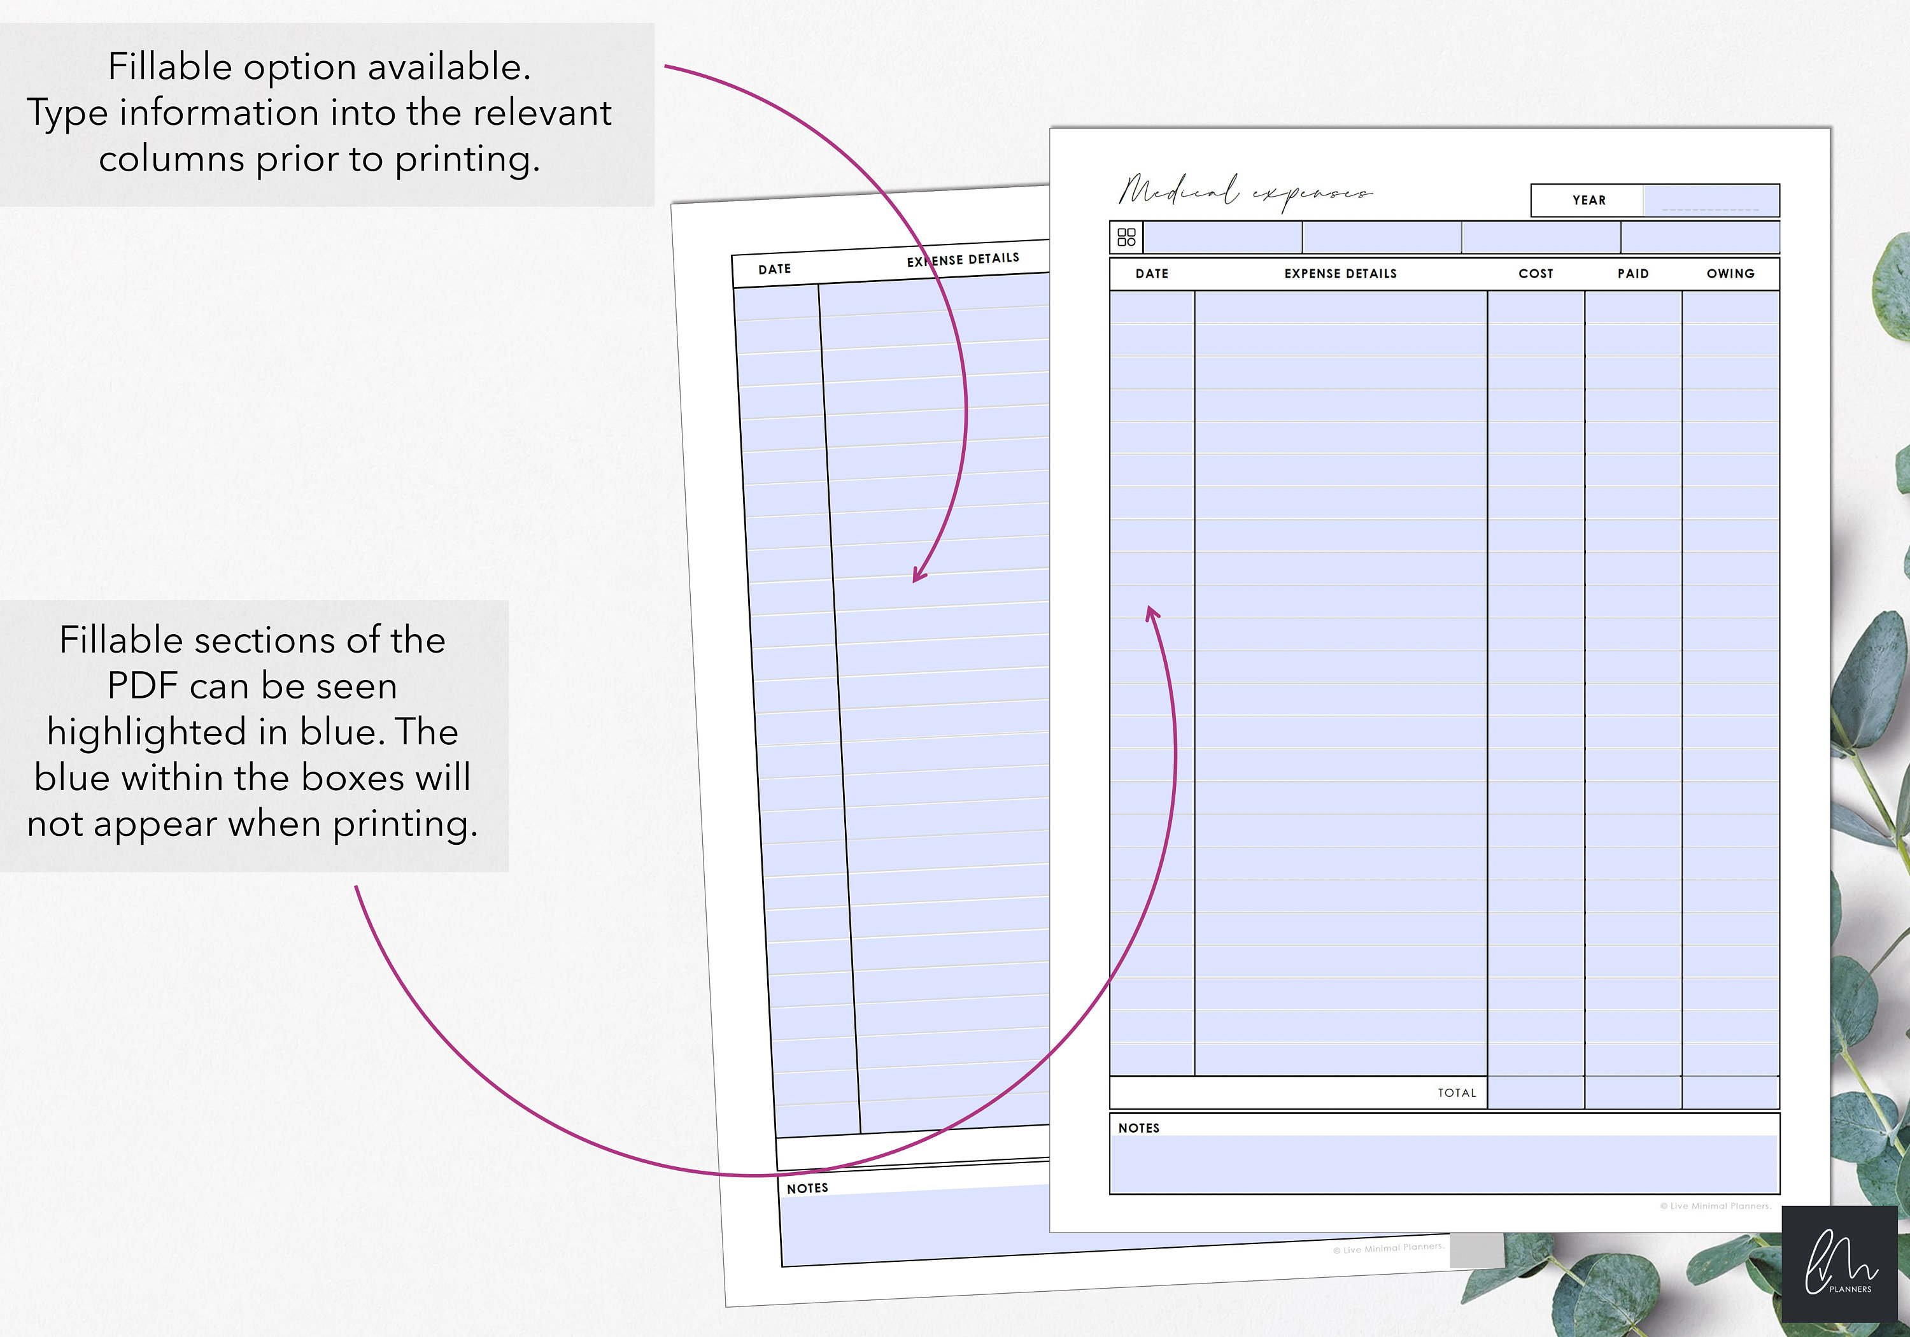Click the Medical expenses script title
The image size is (1910, 1337).
(x=1245, y=192)
